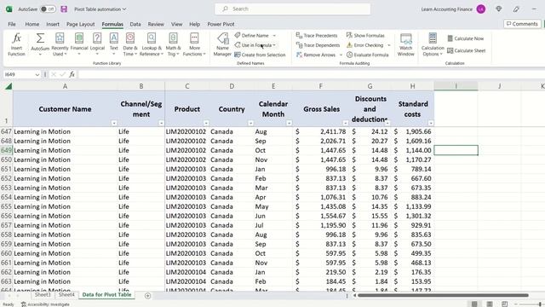Switch to the Insert tab
The width and height of the screenshot is (545, 307).
(x=53, y=24)
